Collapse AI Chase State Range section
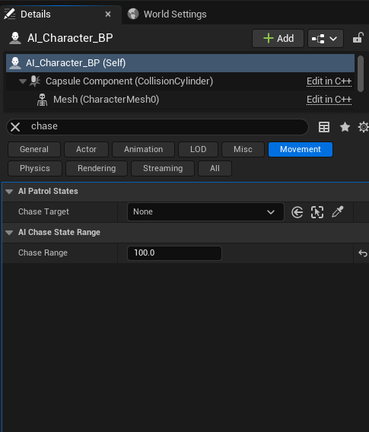The height and width of the screenshot is (432, 369). tap(9, 233)
